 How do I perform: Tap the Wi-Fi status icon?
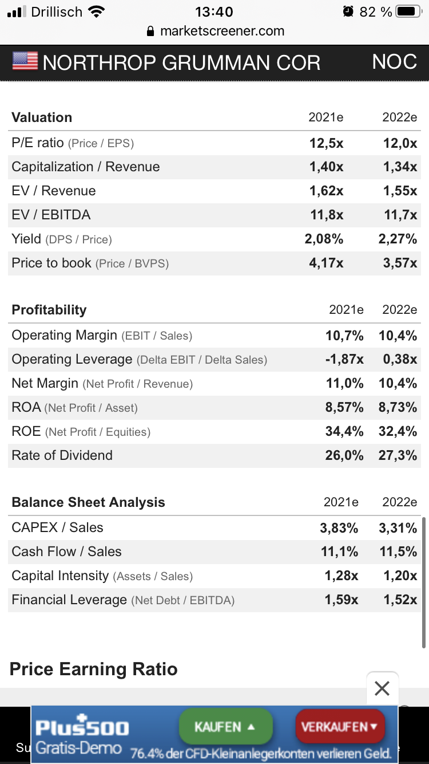point(97,11)
